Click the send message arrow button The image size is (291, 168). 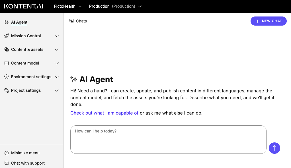click(274, 148)
